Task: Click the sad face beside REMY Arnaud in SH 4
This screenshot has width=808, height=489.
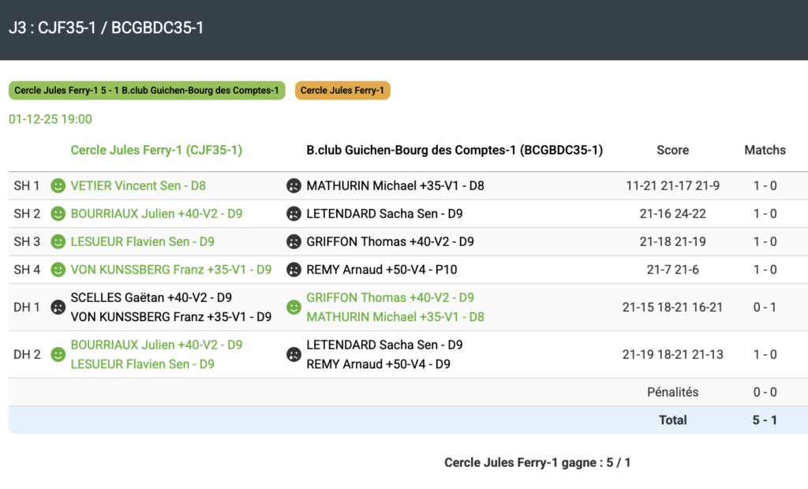Action: point(294,270)
